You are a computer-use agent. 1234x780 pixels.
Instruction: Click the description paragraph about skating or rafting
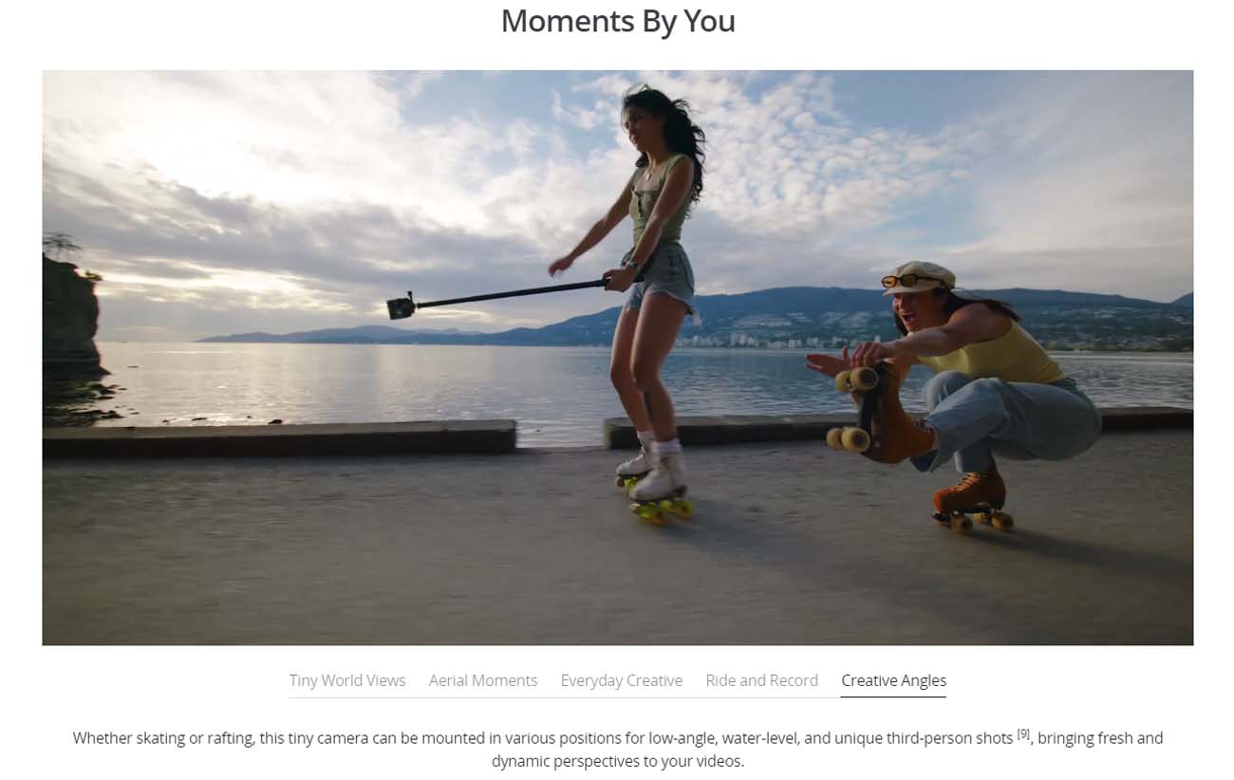click(x=618, y=749)
